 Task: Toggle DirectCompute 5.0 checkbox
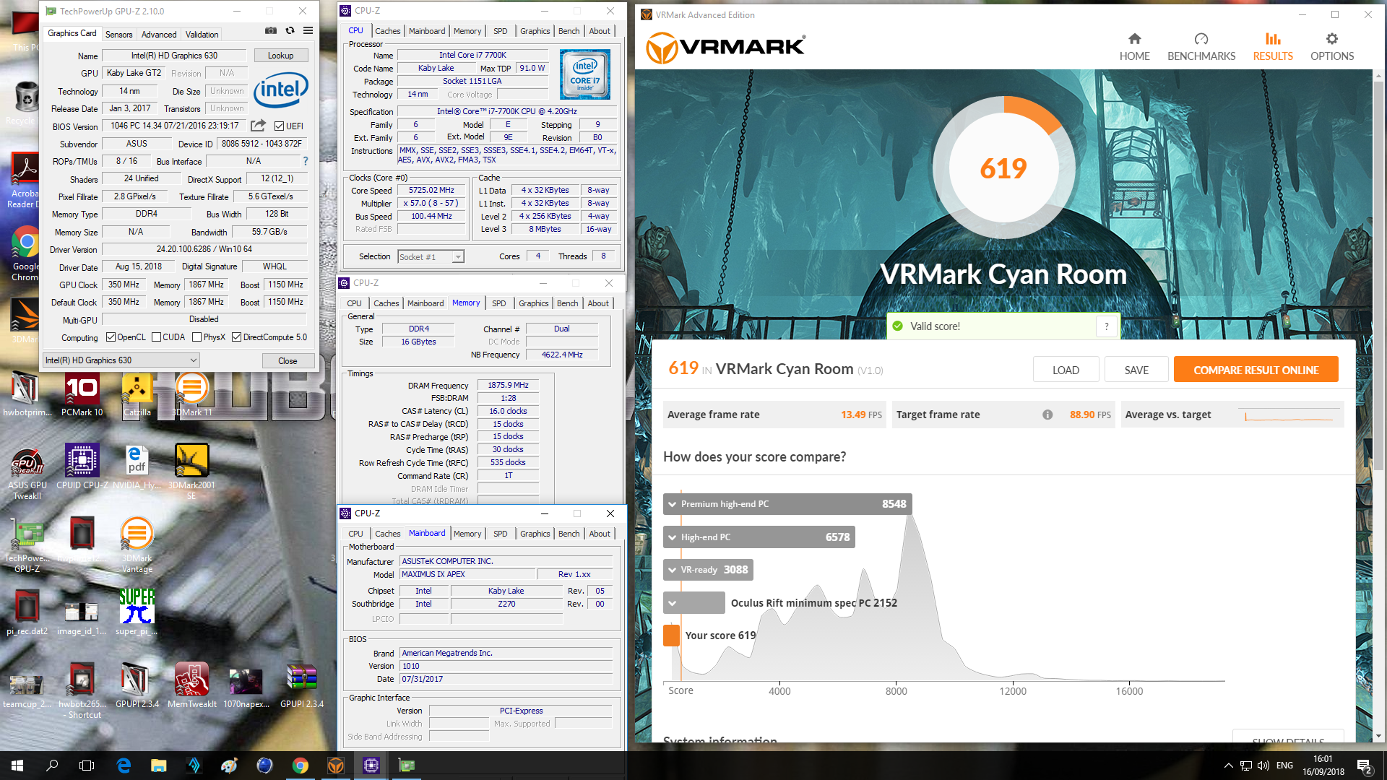[x=236, y=337]
